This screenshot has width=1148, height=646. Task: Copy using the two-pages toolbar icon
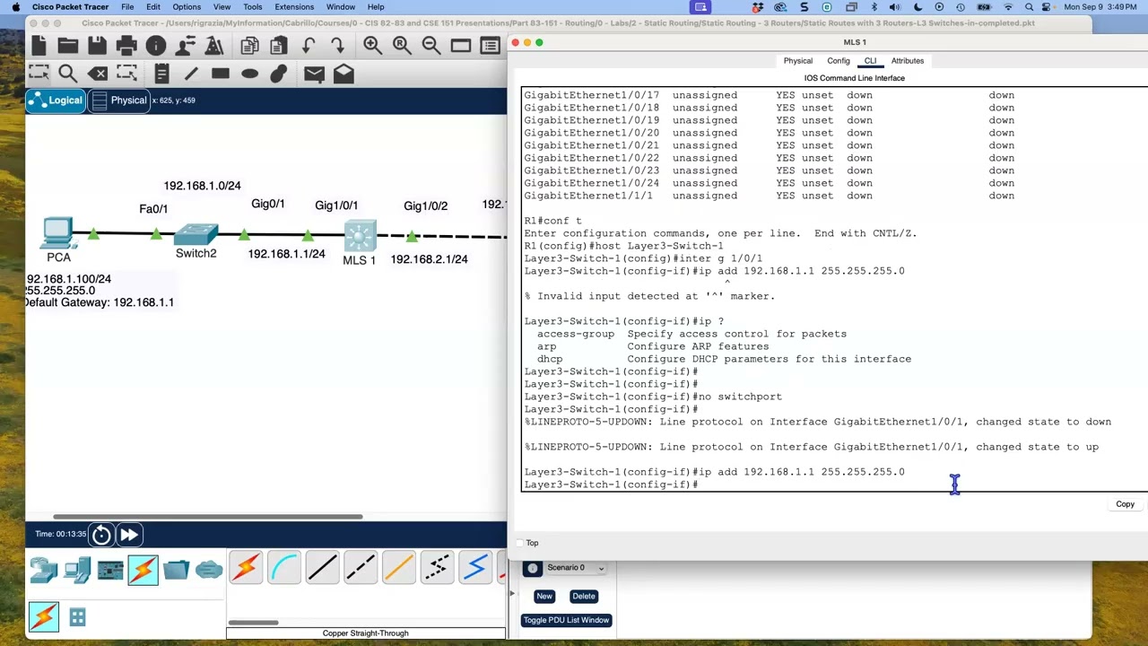tap(249, 45)
